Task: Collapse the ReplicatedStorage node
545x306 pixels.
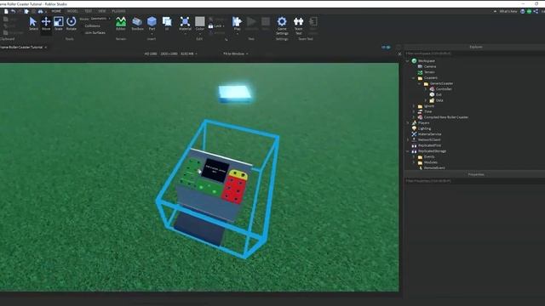Action: click(408, 151)
